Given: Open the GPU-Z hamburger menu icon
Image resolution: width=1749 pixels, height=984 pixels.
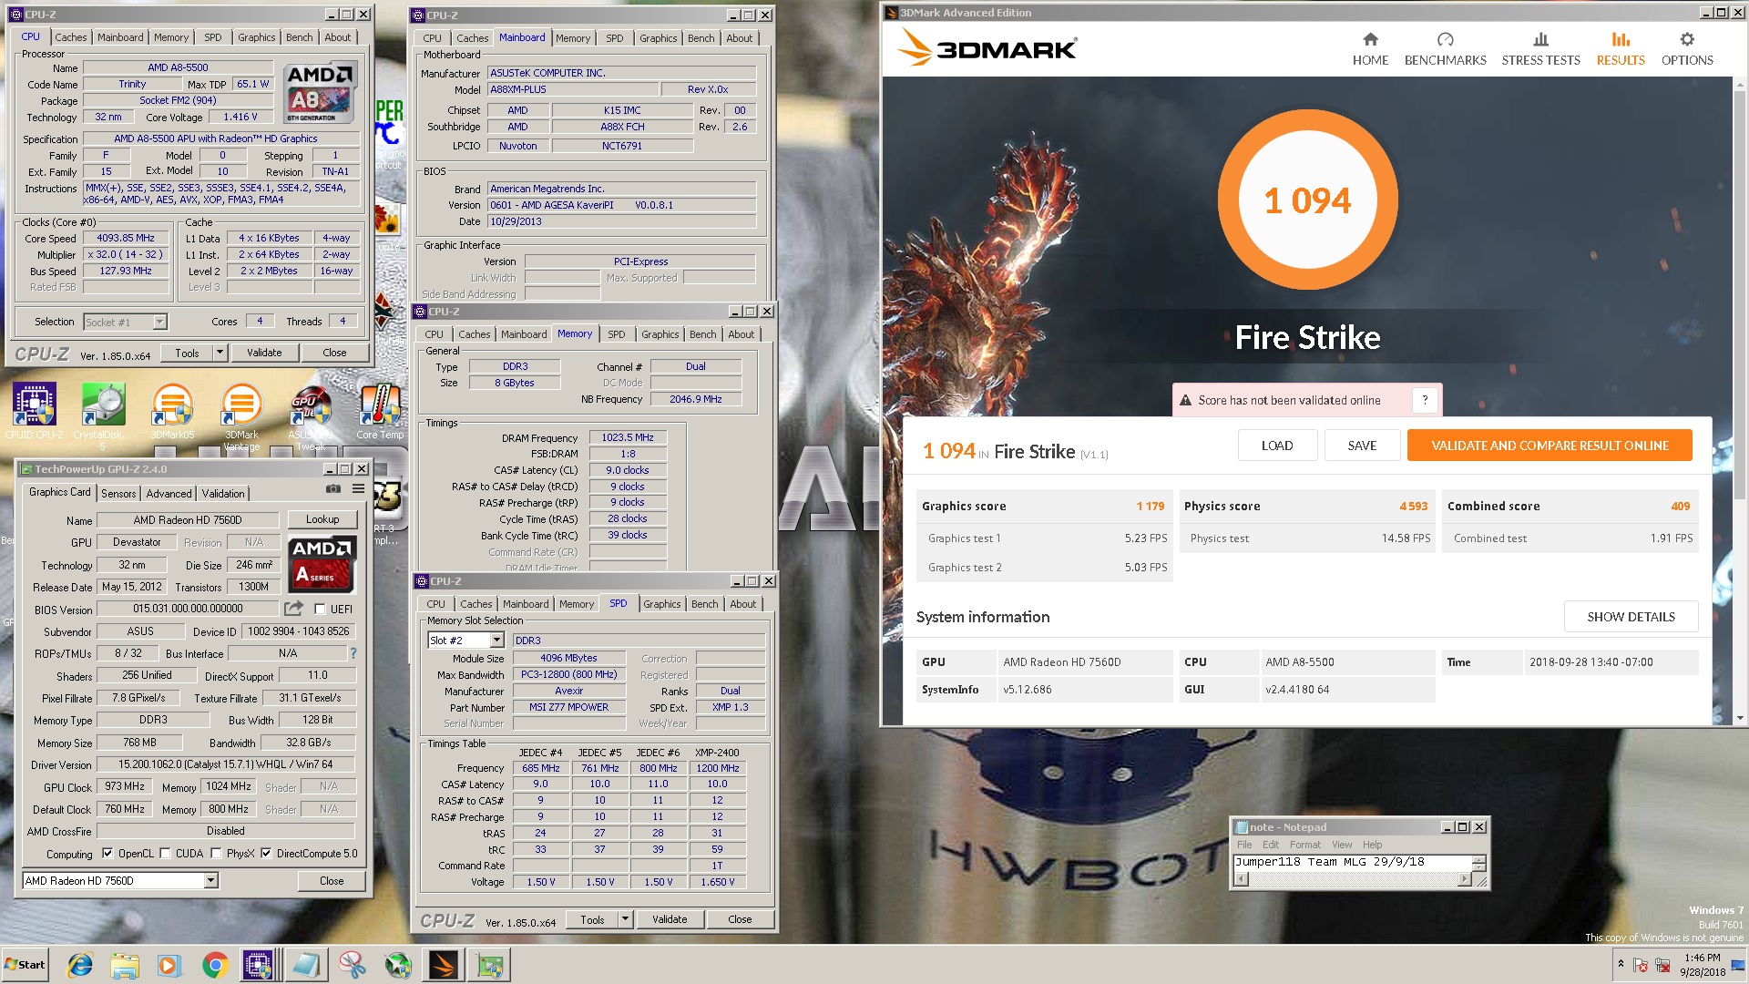Looking at the screenshot, I should (x=358, y=489).
